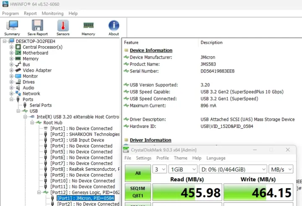Open the HWiNFO Help menu
Image resolution: width=302 pixels, height=206 pixels.
point(73,13)
